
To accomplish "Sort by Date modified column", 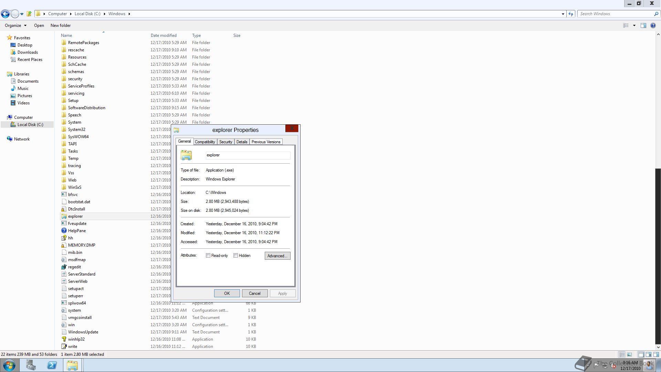I will [x=164, y=35].
